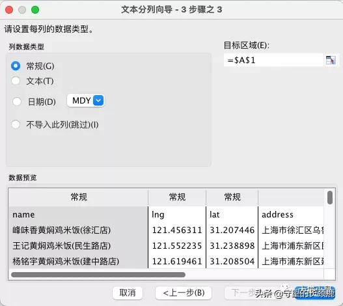This screenshot has height=306, width=343.
Task: Click the vertical scrollbar in data preview
Action: pos(330,198)
